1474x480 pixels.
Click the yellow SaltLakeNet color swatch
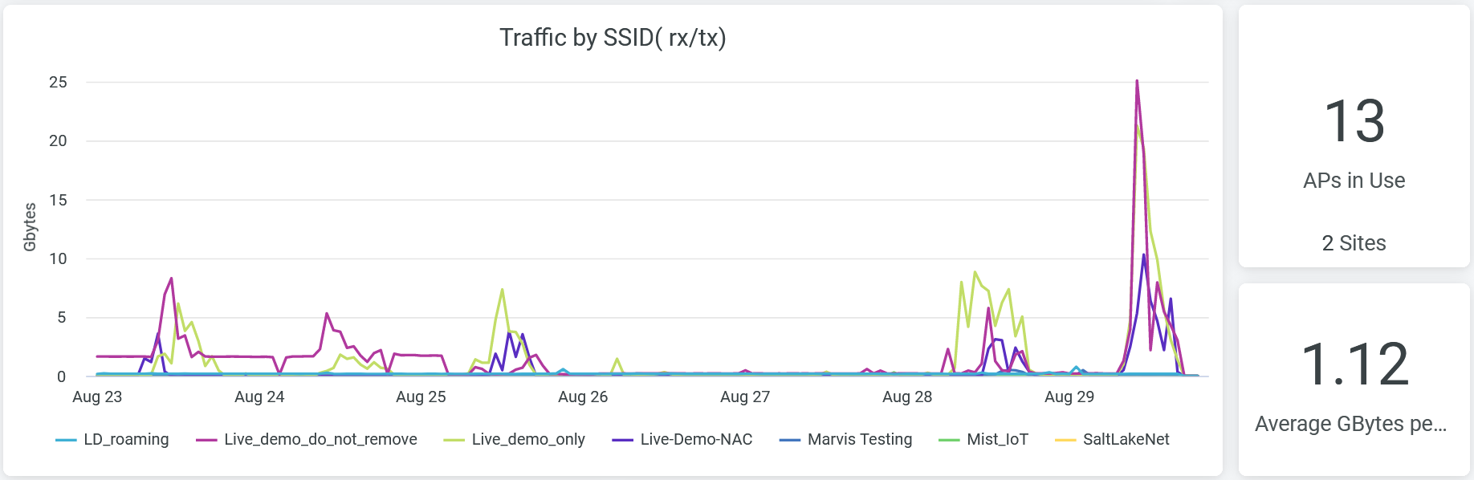(1065, 440)
